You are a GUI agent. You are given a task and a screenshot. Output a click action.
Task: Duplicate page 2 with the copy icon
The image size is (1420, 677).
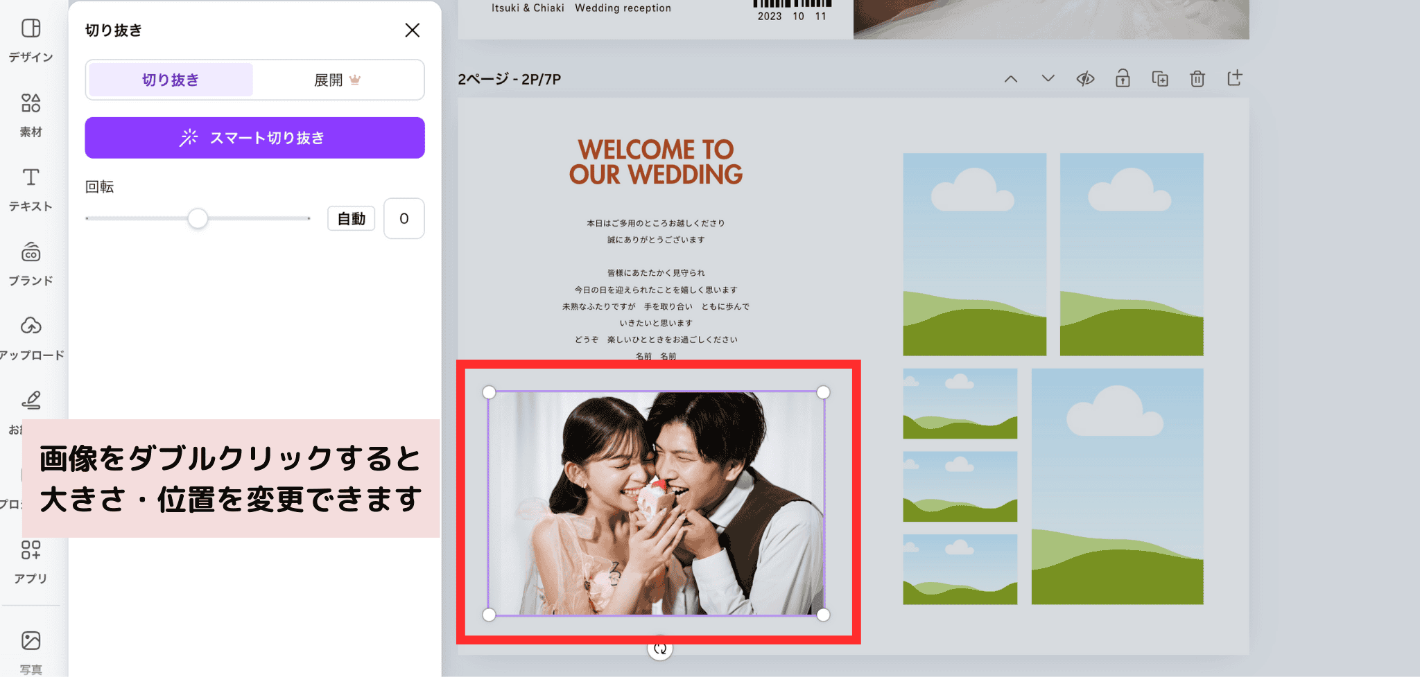[x=1160, y=79]
